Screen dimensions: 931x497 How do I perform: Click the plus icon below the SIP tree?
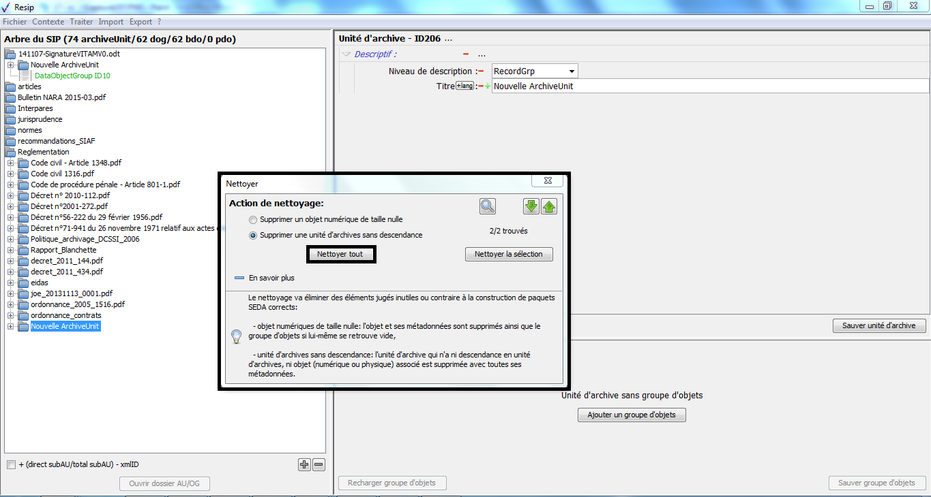304,465
